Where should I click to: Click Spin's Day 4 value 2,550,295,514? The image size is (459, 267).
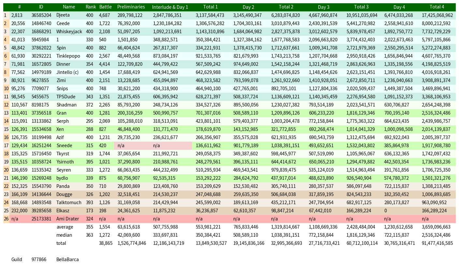pos(398,48)
